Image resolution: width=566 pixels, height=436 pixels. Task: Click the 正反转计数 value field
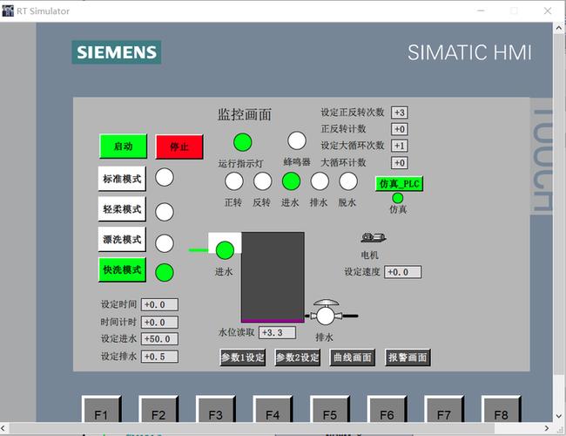click(x=400, y=129)
